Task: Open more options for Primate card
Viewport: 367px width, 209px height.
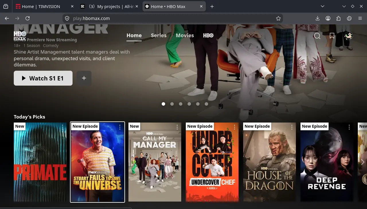Action: pos(63,127)
